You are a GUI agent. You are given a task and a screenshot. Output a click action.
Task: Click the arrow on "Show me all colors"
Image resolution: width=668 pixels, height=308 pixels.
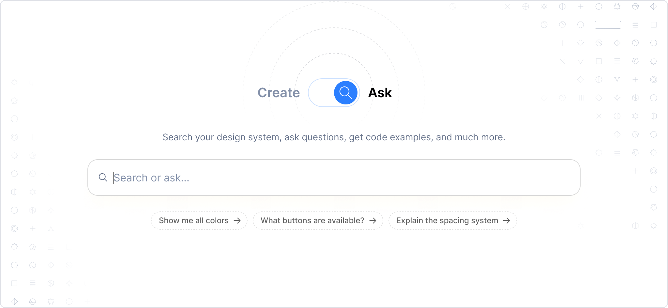pos(237,221)
